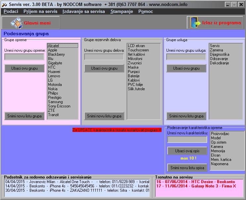Screen dimensions: 246x200
Task: Select Odrzavanje in service groups list
Action: point(226,59)
